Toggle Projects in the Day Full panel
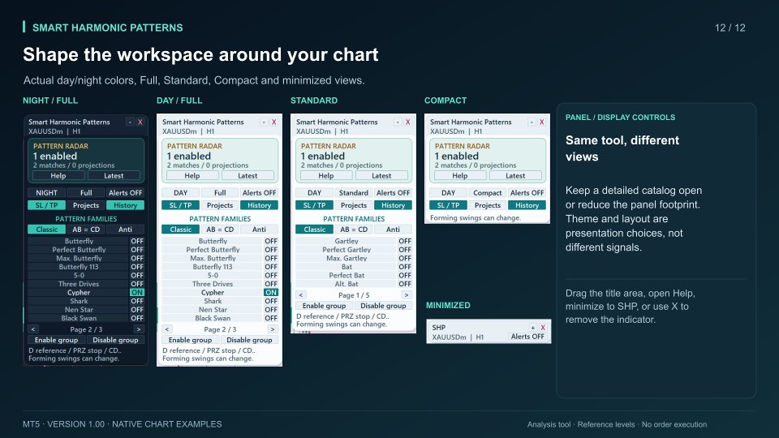Image resolution: width=779 pixels, height=438 pixels. (220, 205)
